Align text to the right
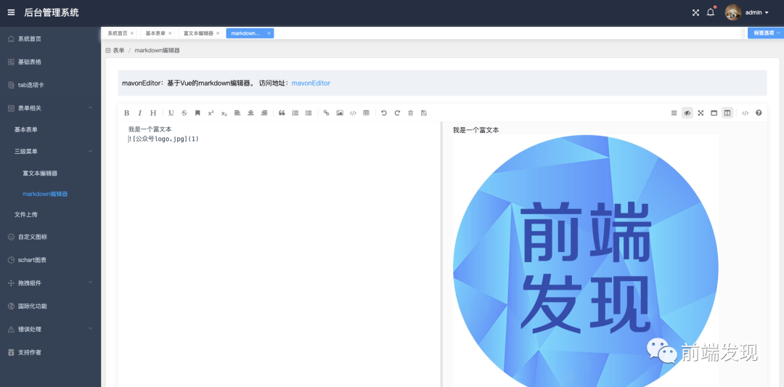 pos(264,113)
